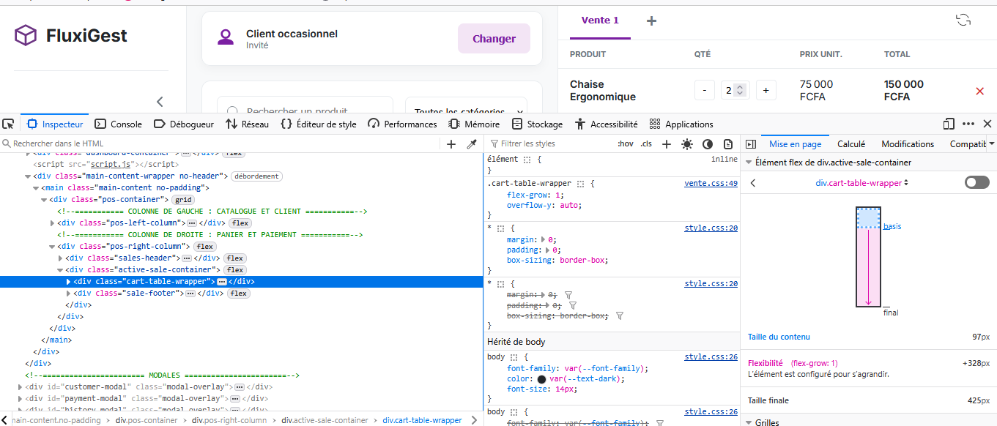This screenshot has height=426, width=997.
Task: Click the plus icon to create new node
Action: click(x=451, y=143)
